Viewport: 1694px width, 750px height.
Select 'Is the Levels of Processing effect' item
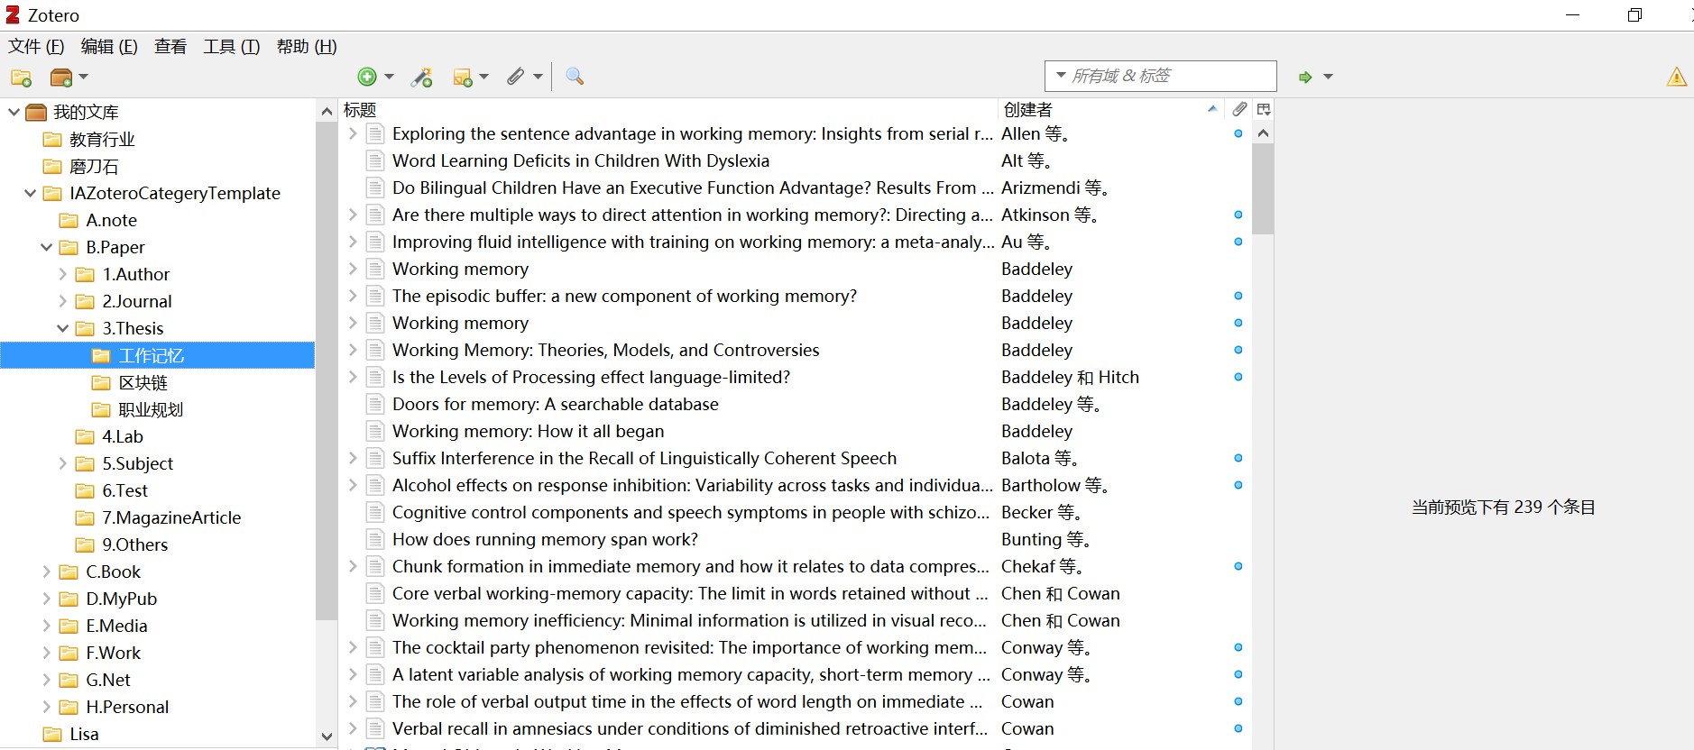pyautogui.click(x=591, y=377)
